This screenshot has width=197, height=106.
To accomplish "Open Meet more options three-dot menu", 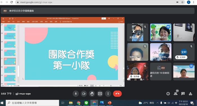I will [x=108, y=94].
